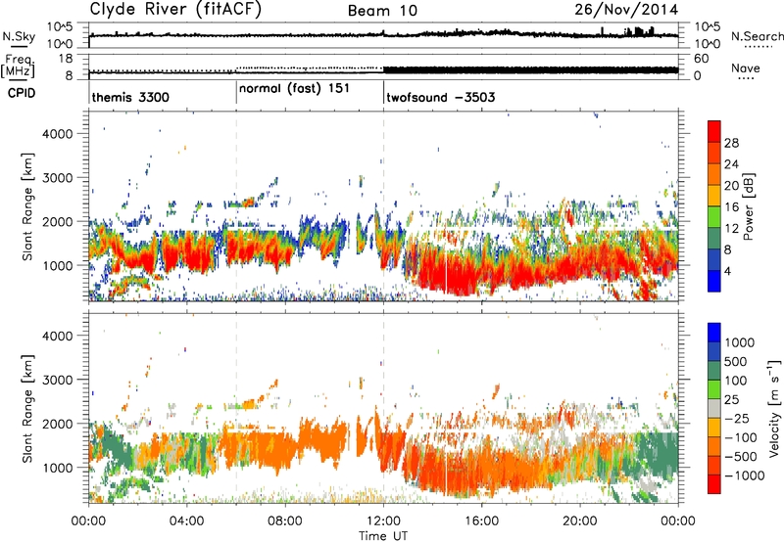
Task: Click the gray segment of Velocity colorbar
Action: pyautogui.click(x=714, y=408)
